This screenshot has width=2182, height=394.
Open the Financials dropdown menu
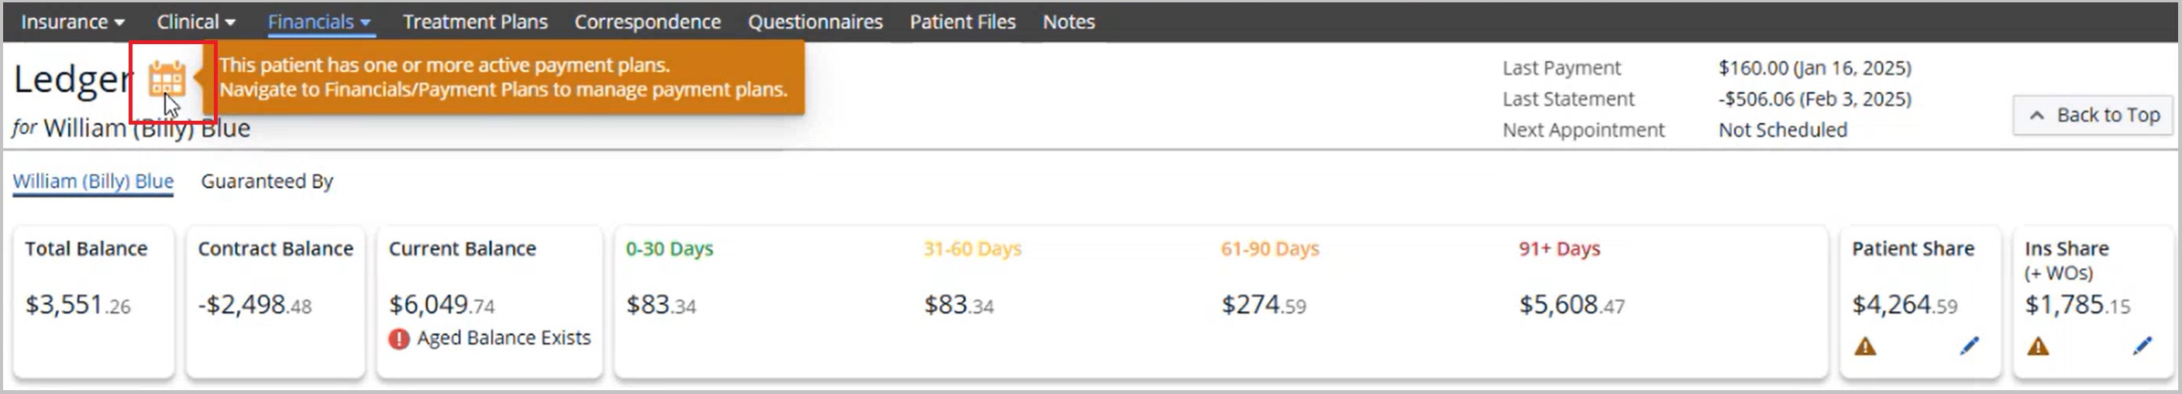point(319,22)
